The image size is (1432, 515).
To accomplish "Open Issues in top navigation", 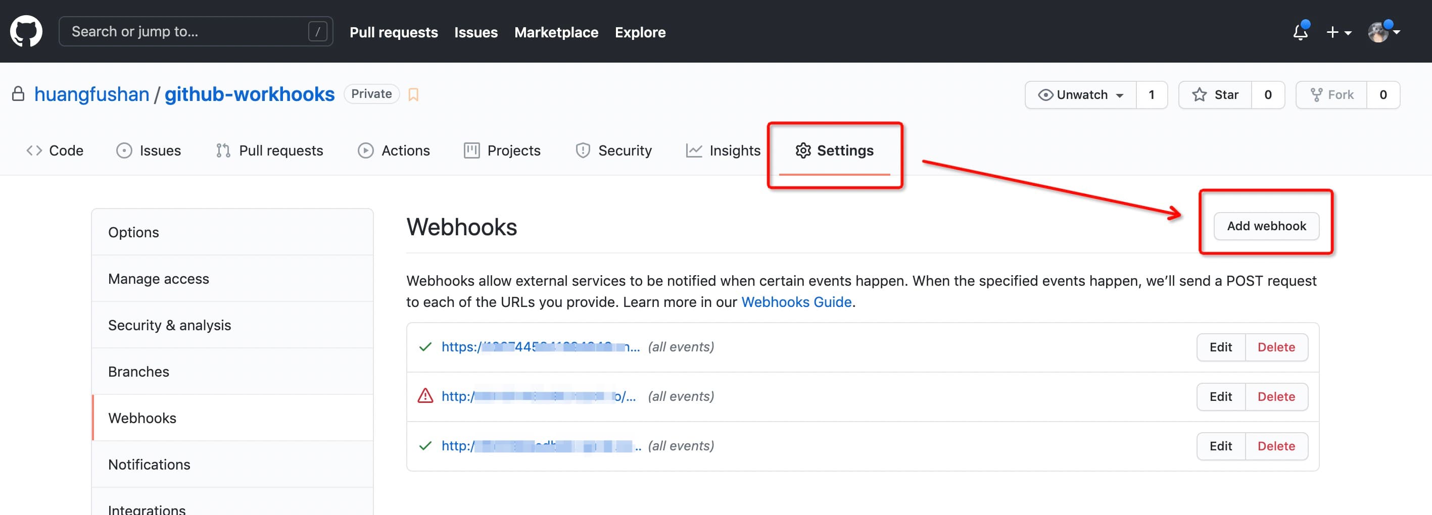I will (476, 32).
